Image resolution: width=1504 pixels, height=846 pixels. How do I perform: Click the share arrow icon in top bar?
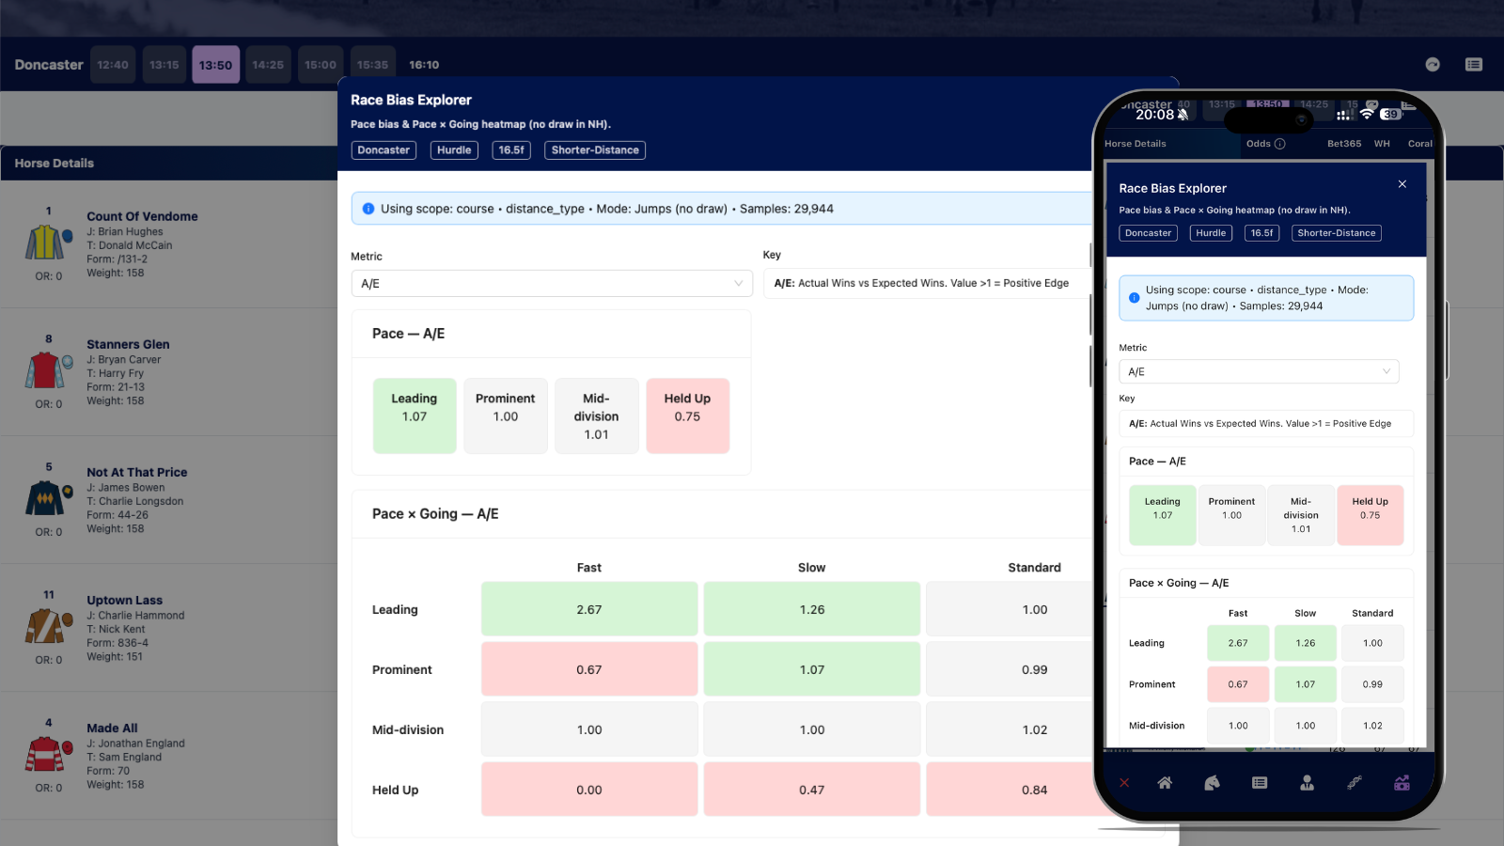pyautogui.click(x=1433, y=64)
